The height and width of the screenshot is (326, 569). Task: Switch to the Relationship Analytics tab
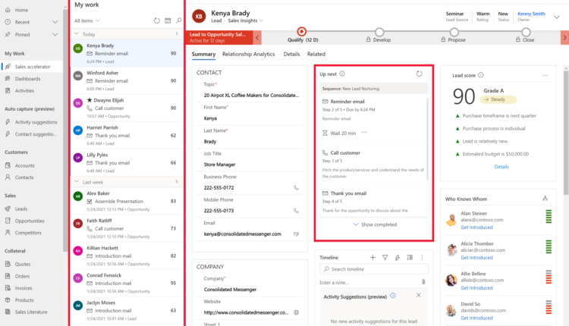pos(249,55)
